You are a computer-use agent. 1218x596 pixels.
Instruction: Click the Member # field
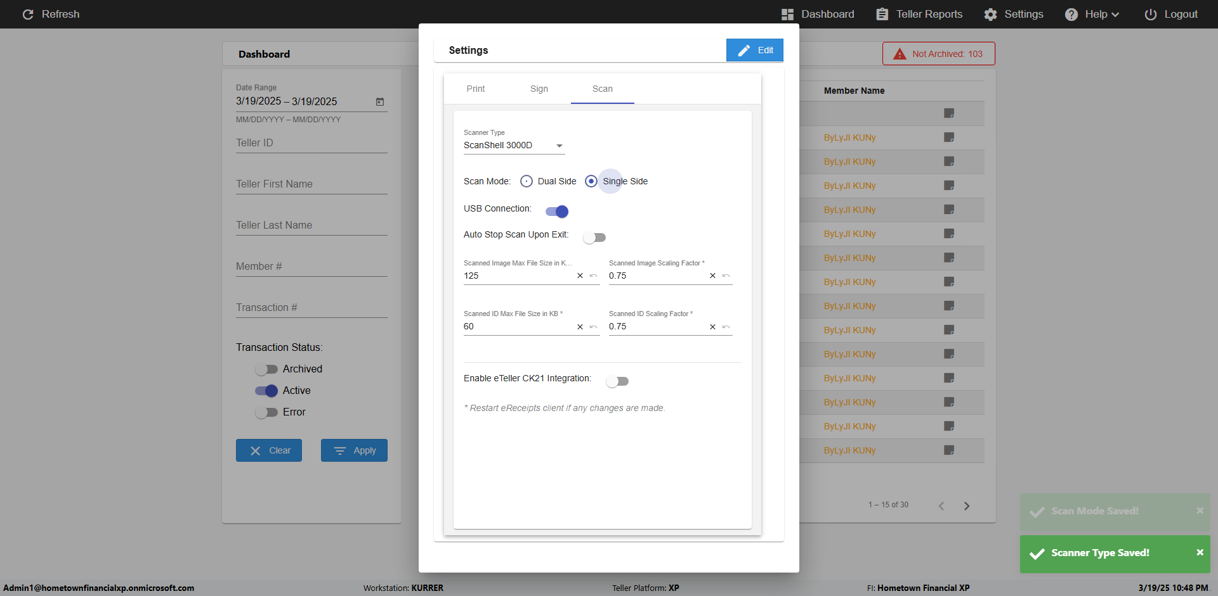[311, 267]
